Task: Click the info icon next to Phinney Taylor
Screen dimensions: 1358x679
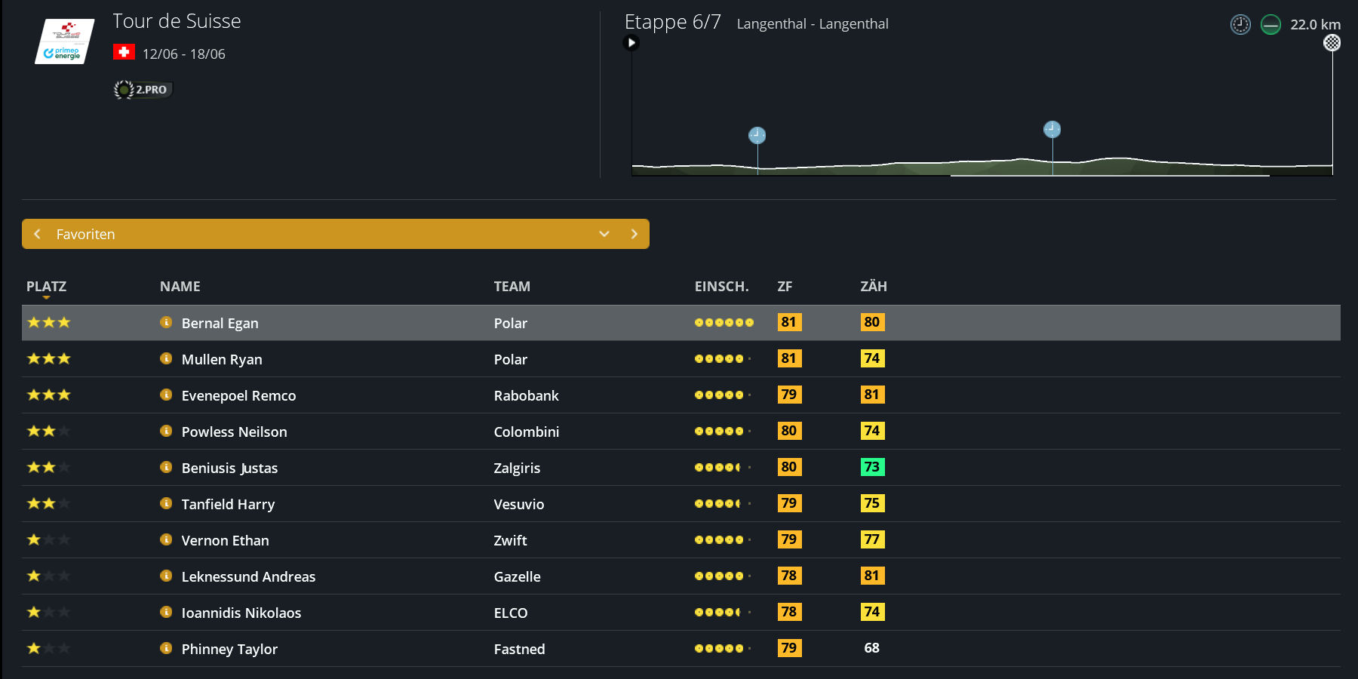Action: [x=166, y=648]
